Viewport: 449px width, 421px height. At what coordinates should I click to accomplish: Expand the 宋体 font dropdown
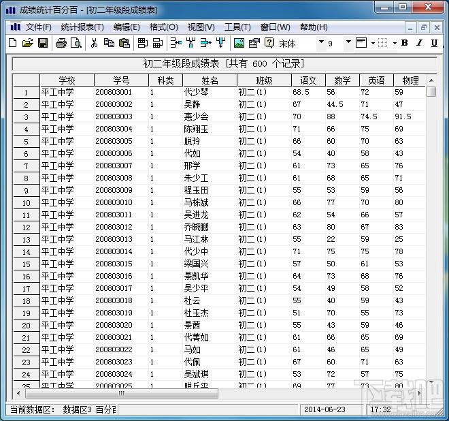pos(322,42)
